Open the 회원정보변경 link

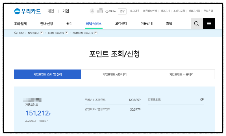(x=150, y=11)
